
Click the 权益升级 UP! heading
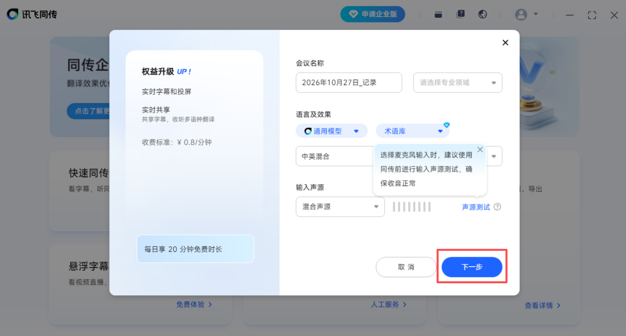pyautogui.click(x=166, y=71)
